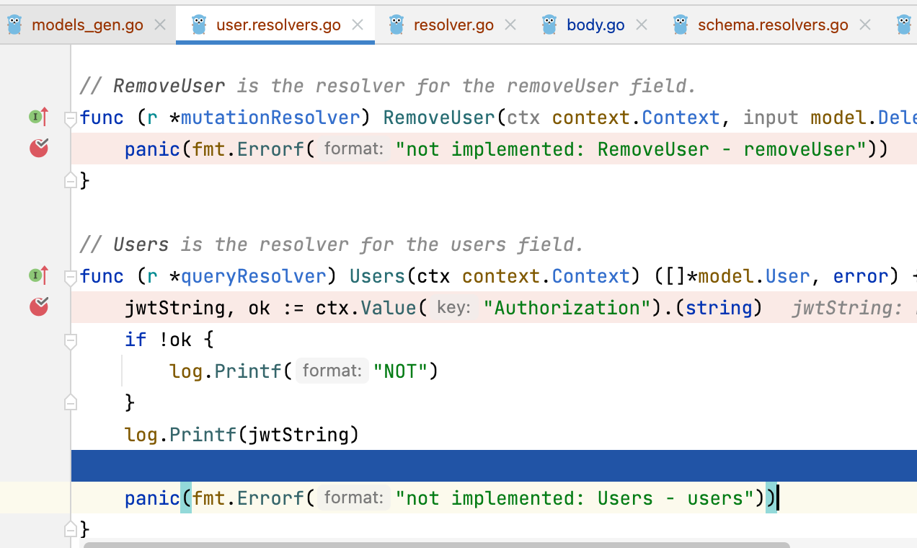917x548 pixels.
Task: Click the gopher icon on the partially visible rightmost tab
Action: (x=905, y=24)
